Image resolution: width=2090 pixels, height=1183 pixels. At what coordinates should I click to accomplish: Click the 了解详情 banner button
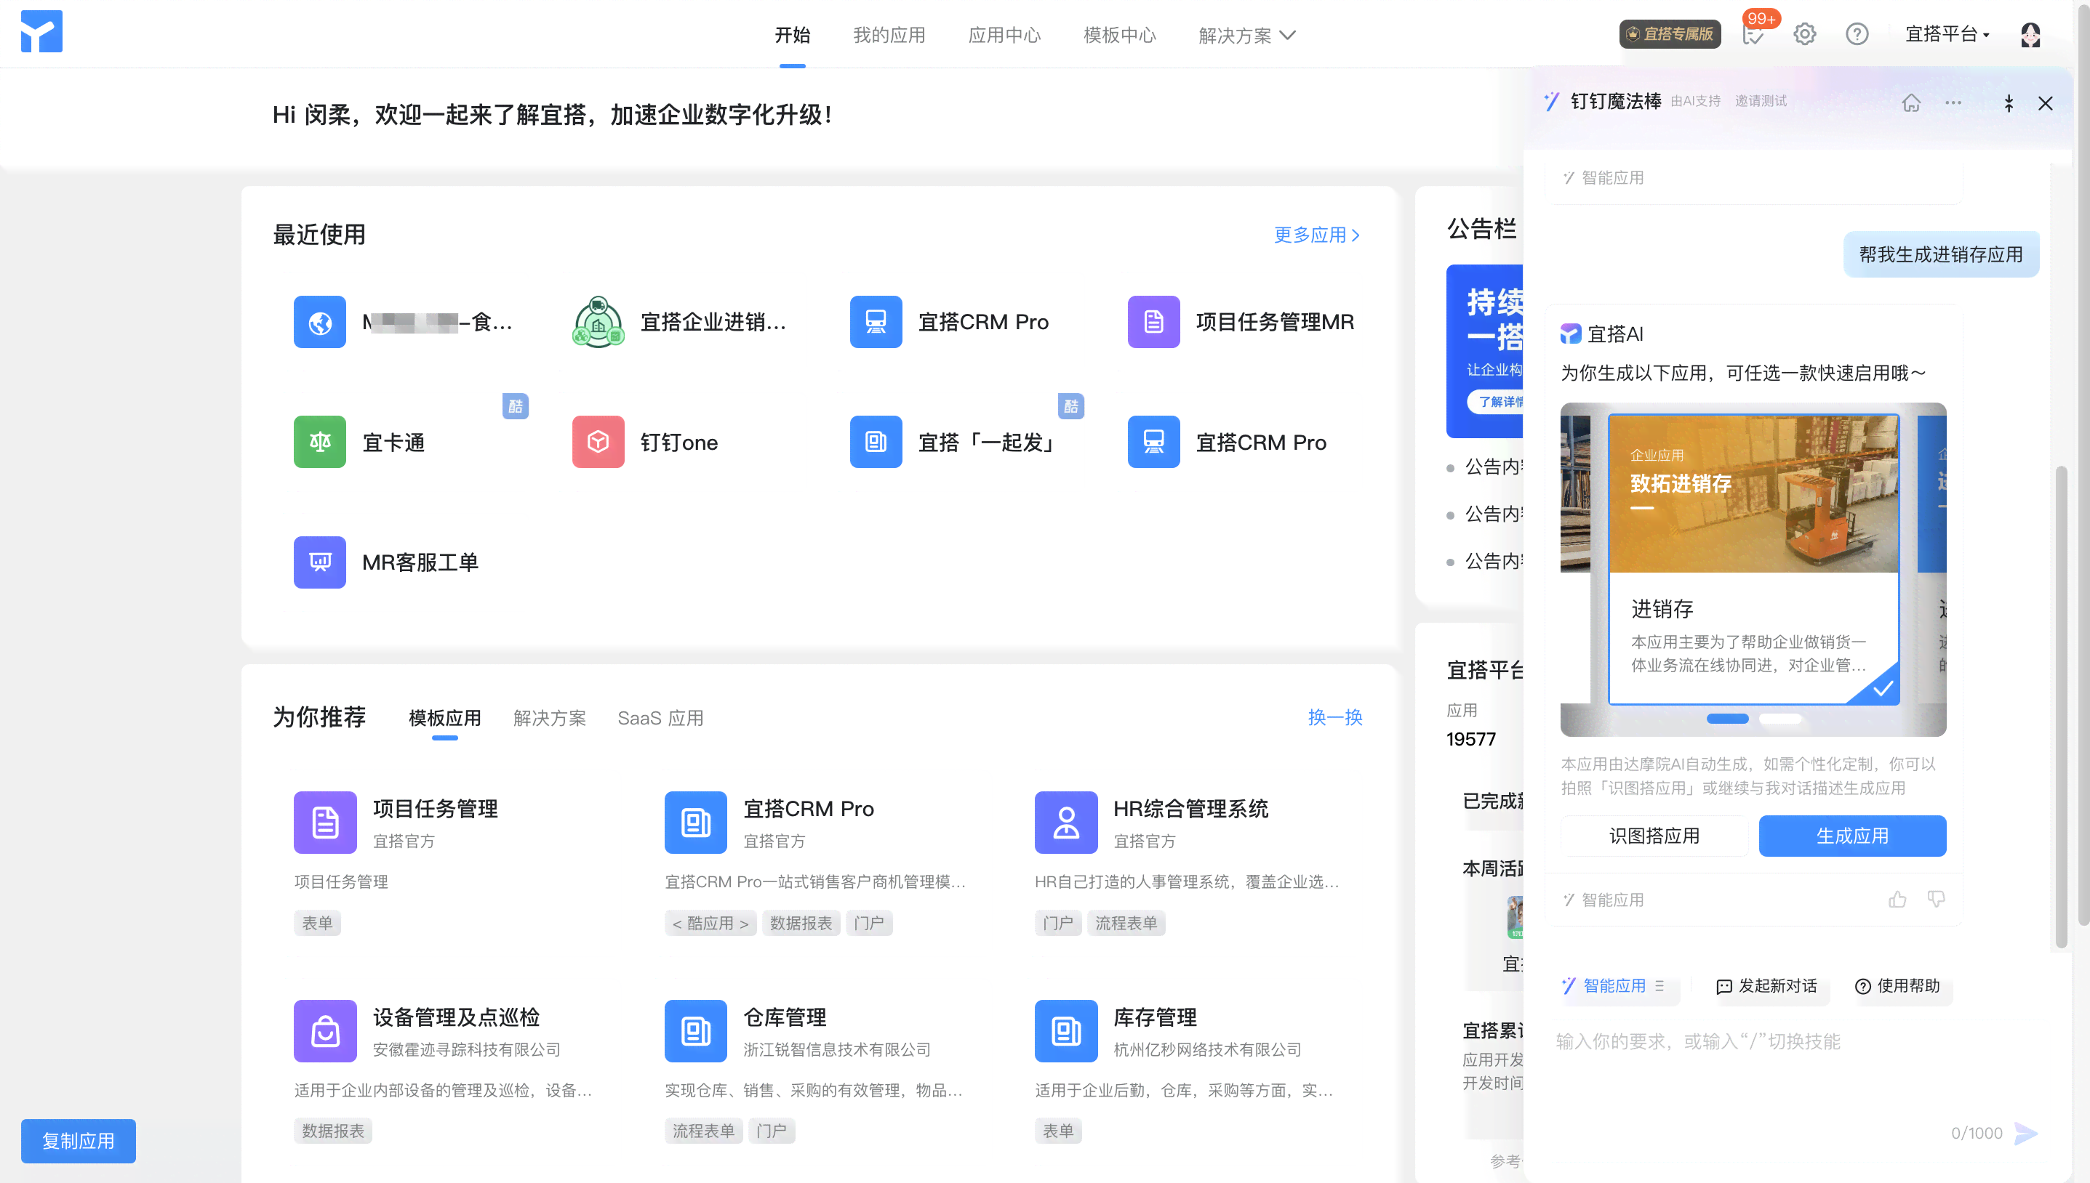pos(1497,401)
